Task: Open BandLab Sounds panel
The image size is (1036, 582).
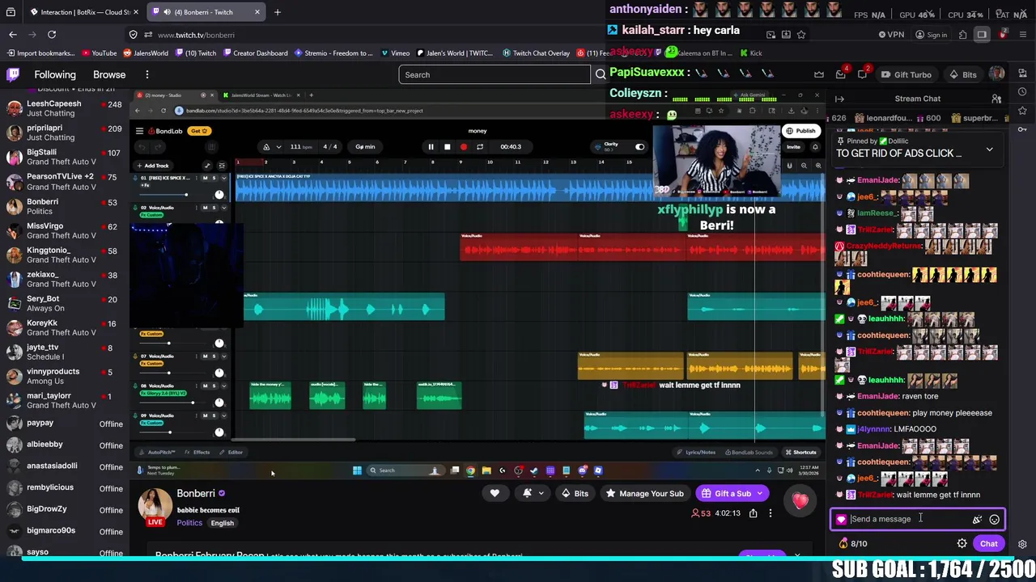Action: point(749,453)
